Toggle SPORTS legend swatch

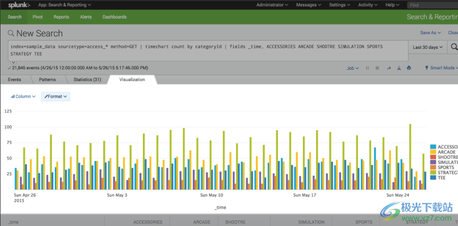click(434, 167)
